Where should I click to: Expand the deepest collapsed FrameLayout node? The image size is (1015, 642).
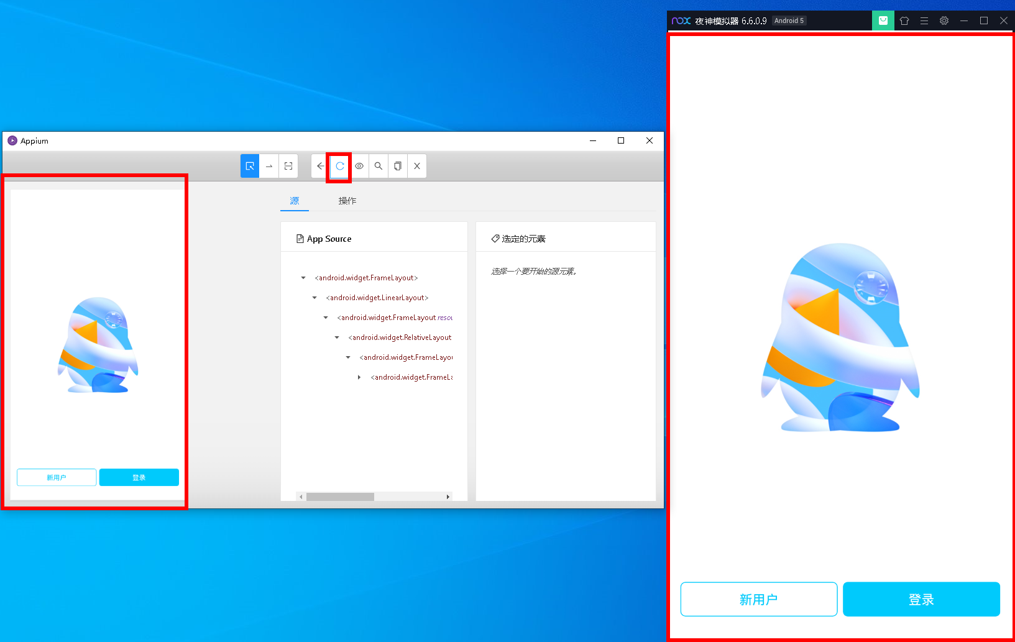[359, 377]
